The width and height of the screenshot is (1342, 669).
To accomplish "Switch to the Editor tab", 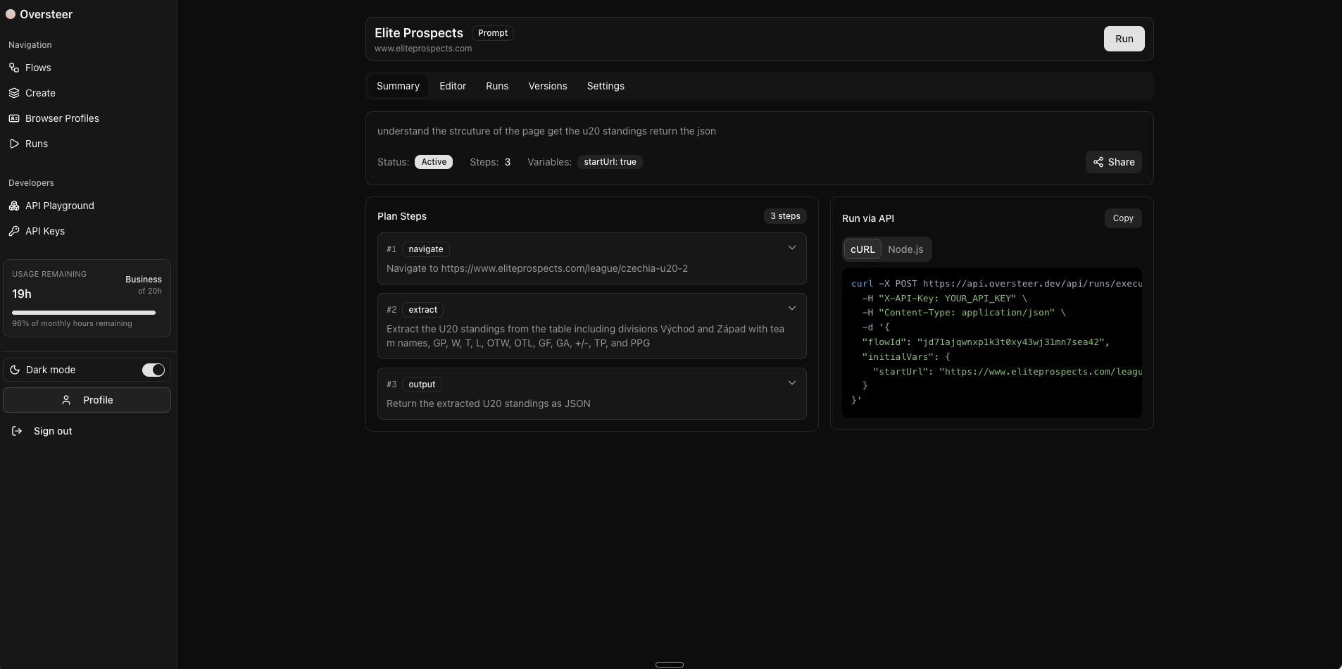I will (453, 86).
